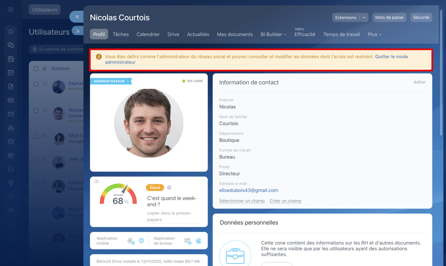Screen dimensions: 446x266
Task: Click the stress level help question mark
Action: pyautogui.click(x=169, y=188)
